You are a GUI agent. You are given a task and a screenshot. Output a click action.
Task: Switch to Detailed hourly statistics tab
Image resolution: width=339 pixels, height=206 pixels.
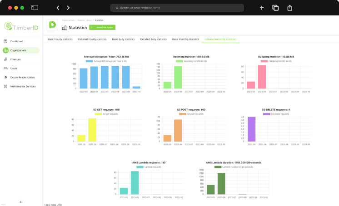pyautogui.click(x=92, y=39)
